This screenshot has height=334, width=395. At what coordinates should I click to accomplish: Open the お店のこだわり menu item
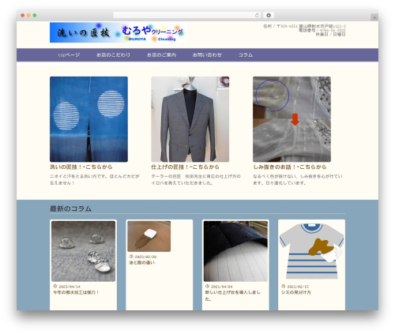[113, 54]
